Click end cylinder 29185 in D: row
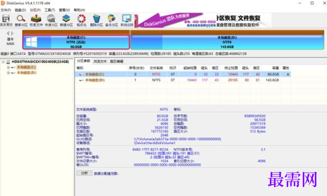This screenshot has height=196, width=327. coord(233,80)
